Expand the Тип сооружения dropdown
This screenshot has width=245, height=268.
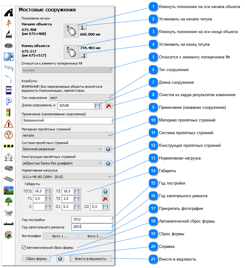pyautogui.click(x=81, y=98)
